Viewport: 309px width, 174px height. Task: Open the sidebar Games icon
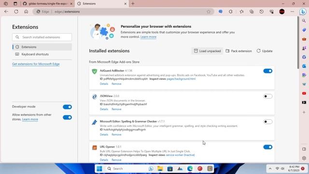click(x=304, y=48)
